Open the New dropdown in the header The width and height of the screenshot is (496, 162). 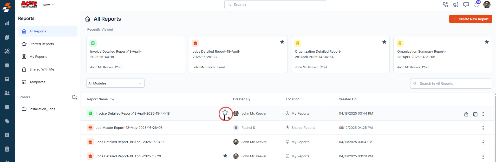pyautogui.click(x=49, y=5)
